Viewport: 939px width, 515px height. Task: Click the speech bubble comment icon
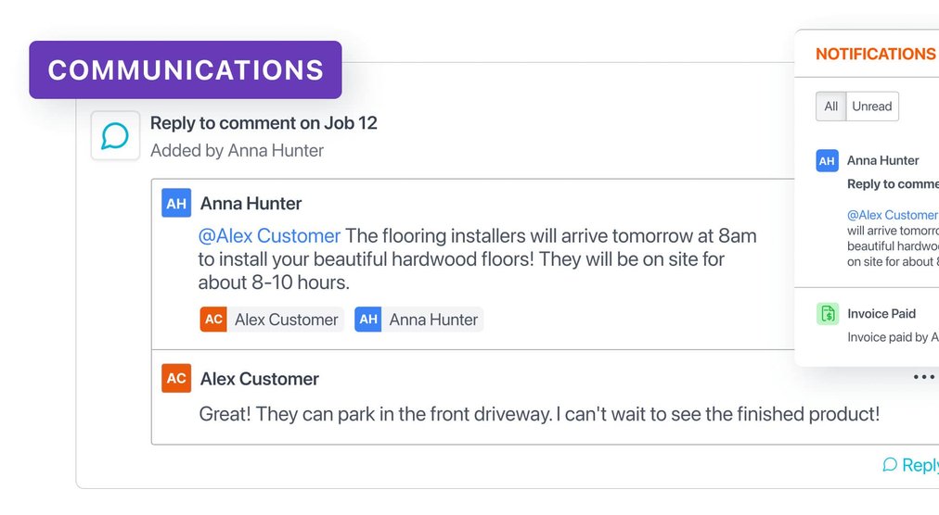coord(115,136)
